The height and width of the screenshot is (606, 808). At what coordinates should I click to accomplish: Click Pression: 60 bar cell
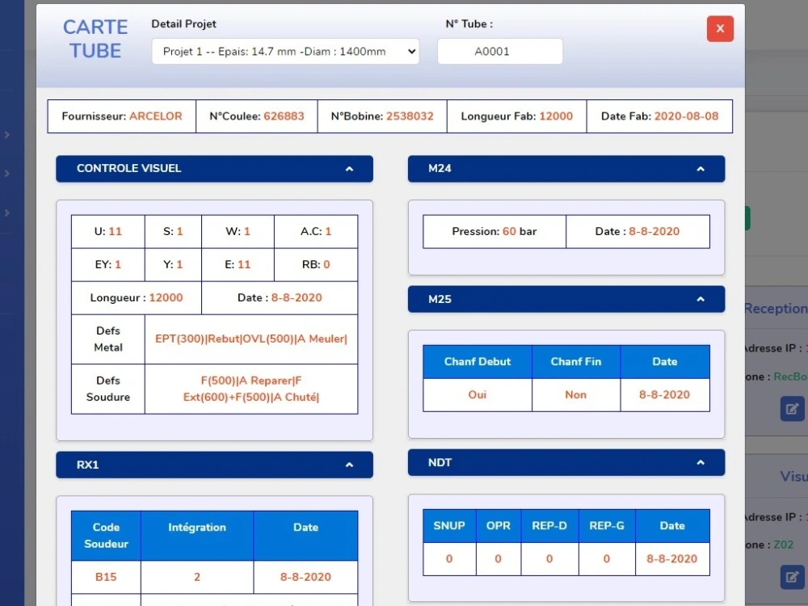click(x=494, y=231)
